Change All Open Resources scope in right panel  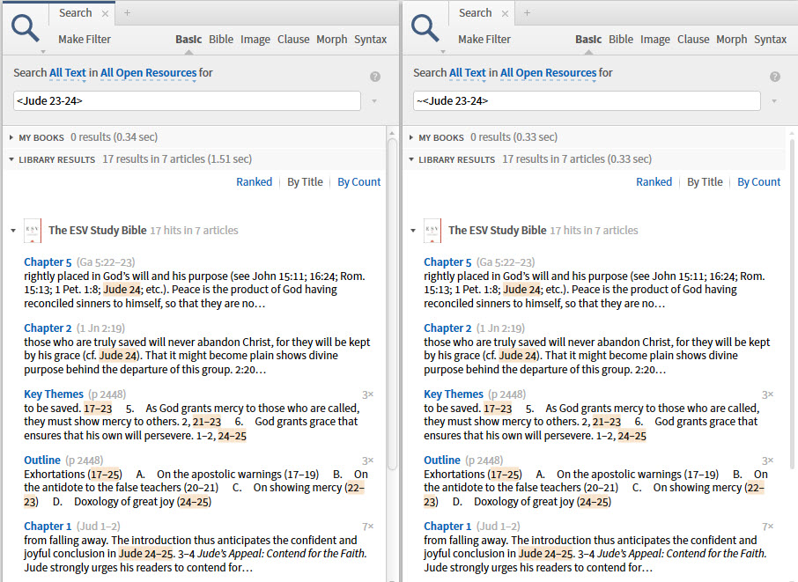pyautogui.click(x=548, y=73)
